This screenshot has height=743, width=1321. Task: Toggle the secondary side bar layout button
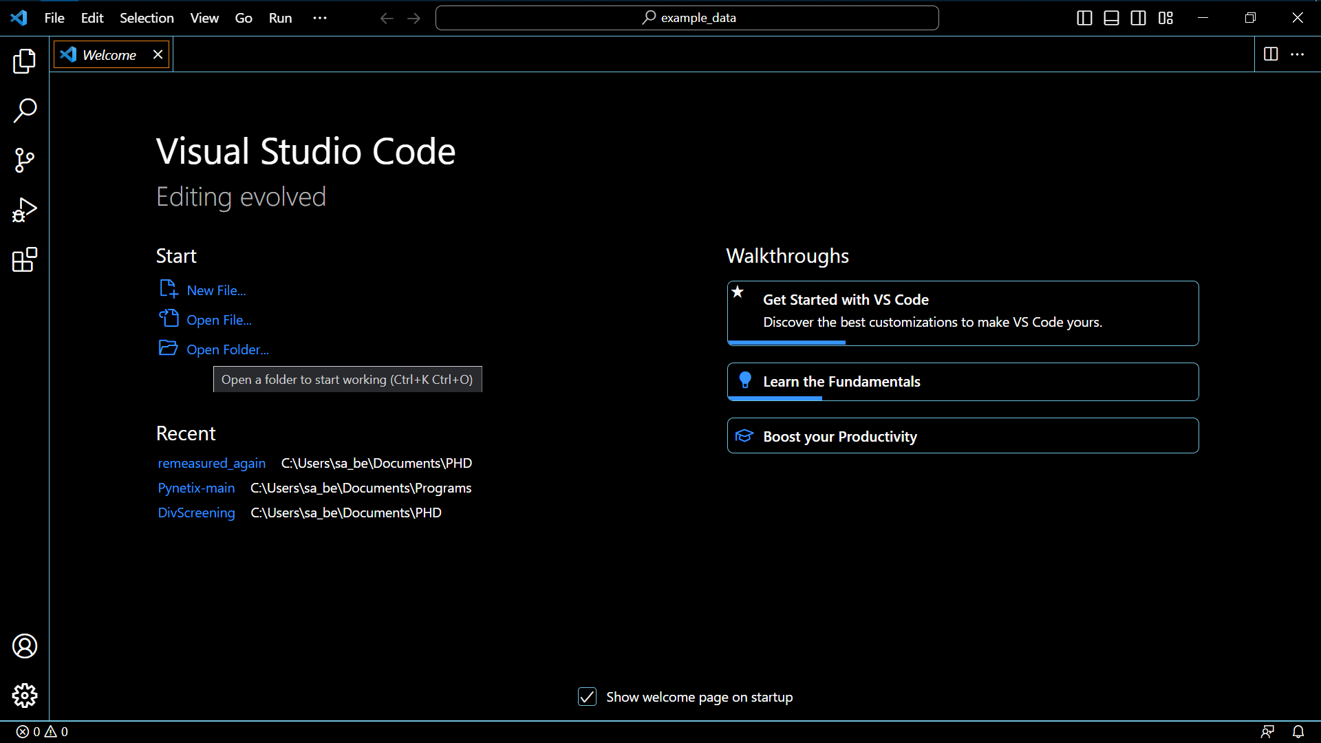pos(1138,18)
